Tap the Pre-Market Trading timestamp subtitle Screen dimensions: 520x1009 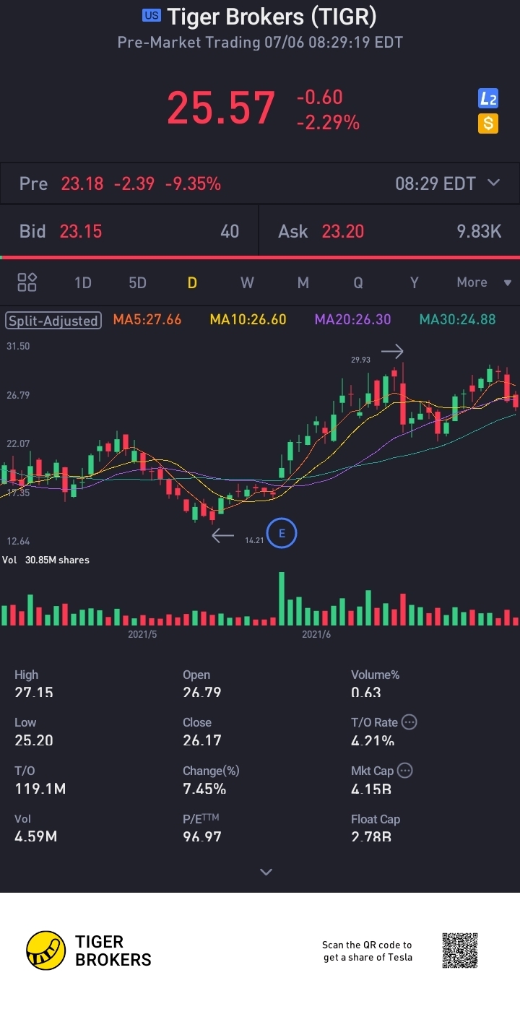pyautogui.click(x=260, y=43)
